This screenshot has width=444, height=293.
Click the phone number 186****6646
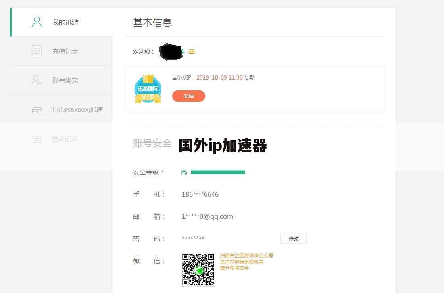tap(200, 194)
